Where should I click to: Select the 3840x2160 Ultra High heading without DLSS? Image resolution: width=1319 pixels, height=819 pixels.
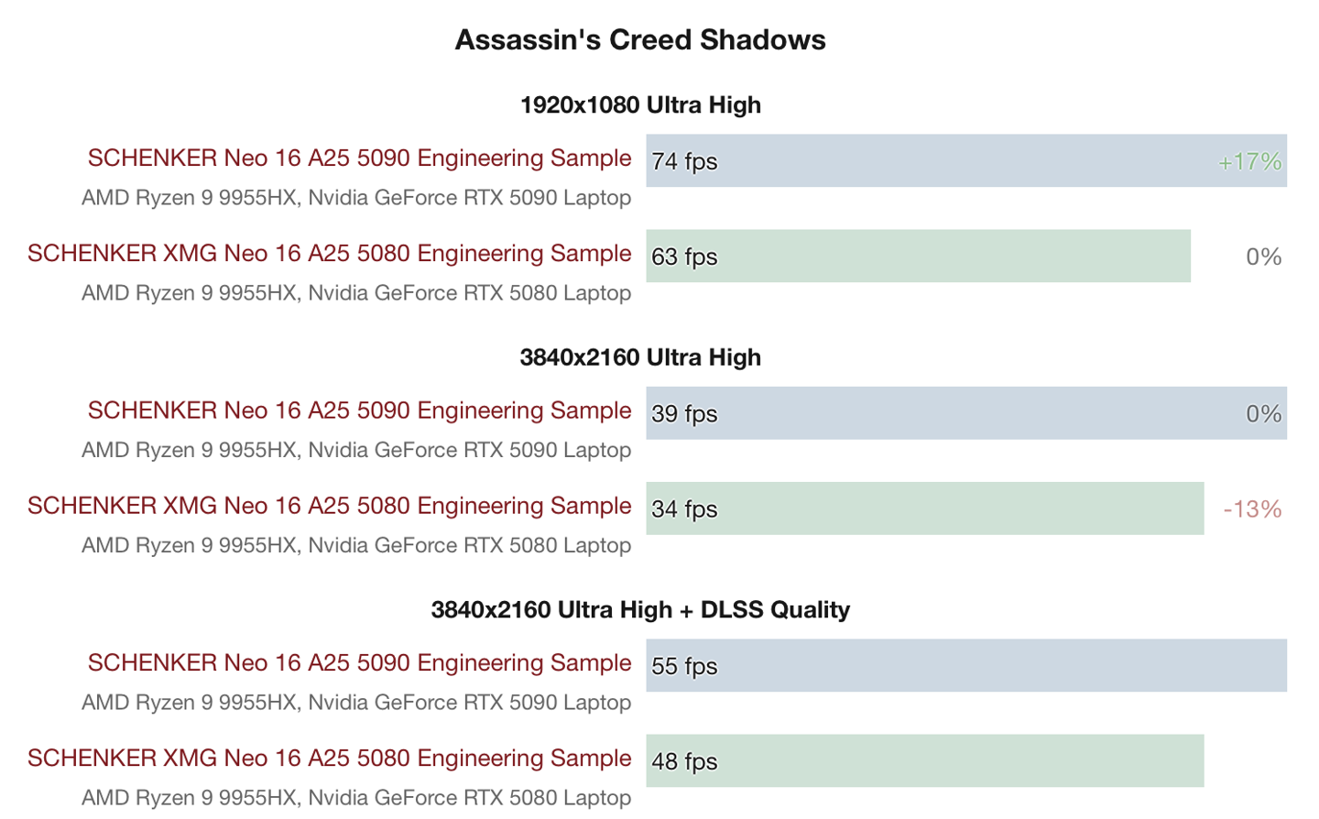[640, 357]
